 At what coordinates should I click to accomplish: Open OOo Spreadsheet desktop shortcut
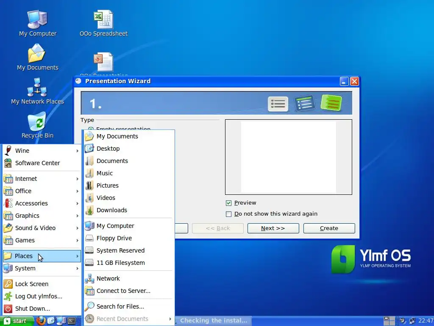click(103, 23)
